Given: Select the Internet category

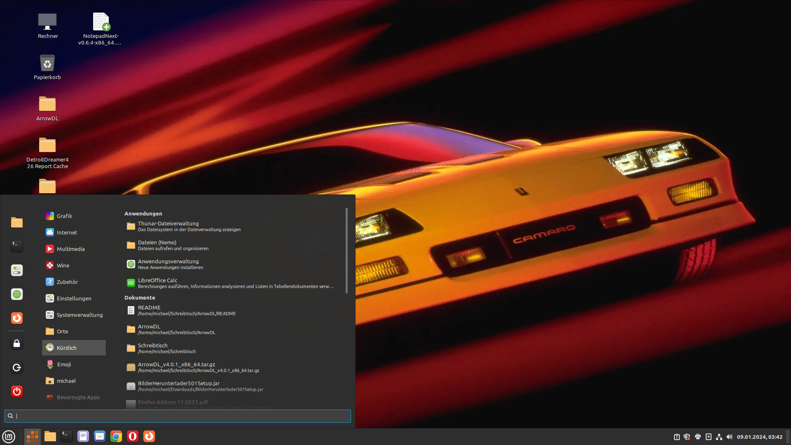Looking at the screenshot, I should tap(67, 232).
